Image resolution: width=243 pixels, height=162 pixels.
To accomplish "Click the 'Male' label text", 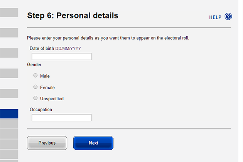I will tap(45, 76).
